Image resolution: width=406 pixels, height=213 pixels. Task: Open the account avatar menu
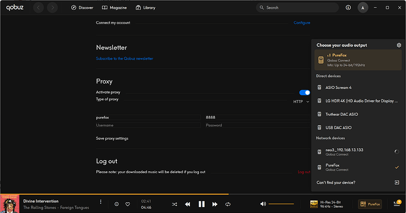point(363,8)
